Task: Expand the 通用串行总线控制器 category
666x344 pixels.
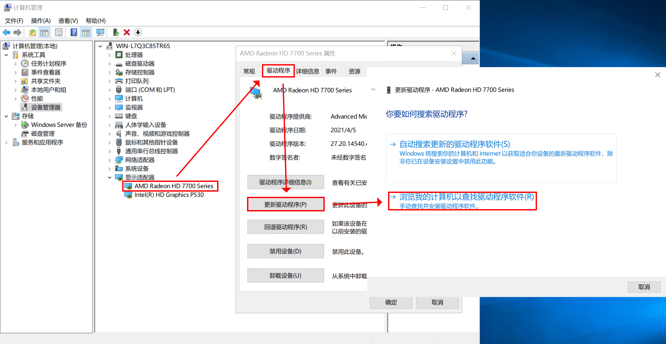Action: coord(110,151)
